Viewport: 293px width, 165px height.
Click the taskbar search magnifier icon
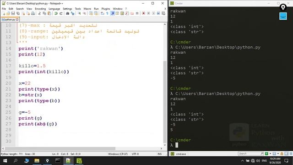click(x=16, y=161)
